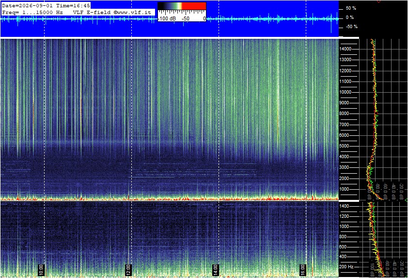Click the 13000 frequency axis label
The image size is (408, 278).
(345, 60)
